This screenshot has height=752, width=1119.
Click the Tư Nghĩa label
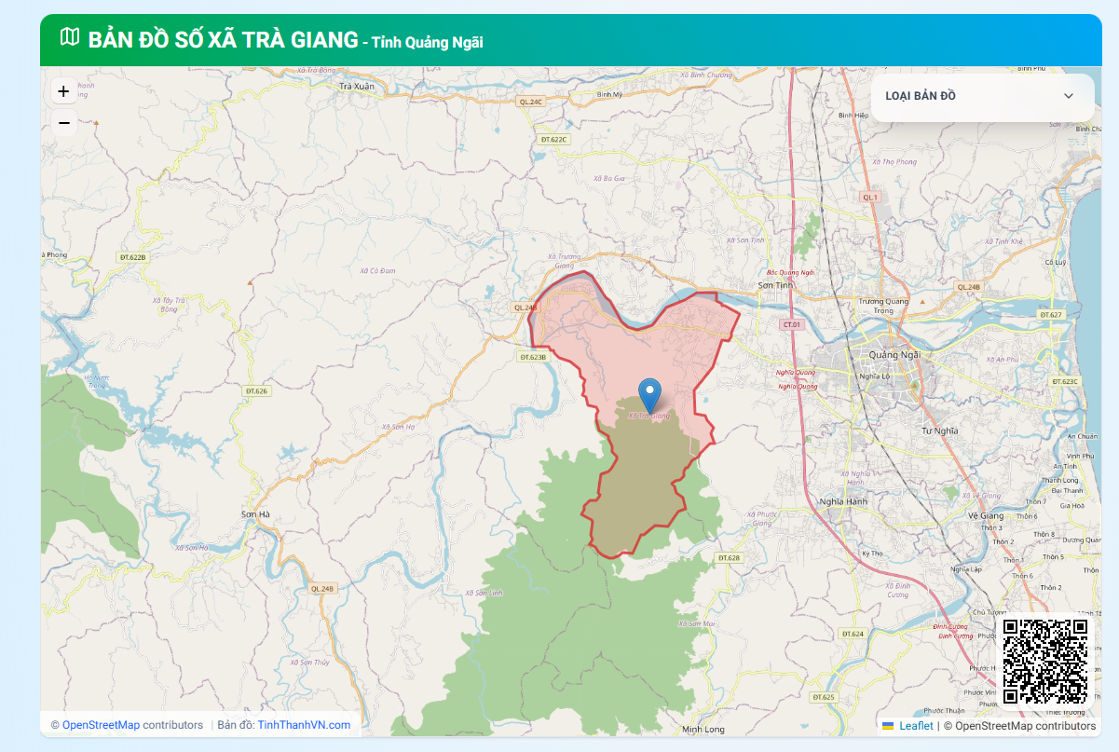pos(939,431)
